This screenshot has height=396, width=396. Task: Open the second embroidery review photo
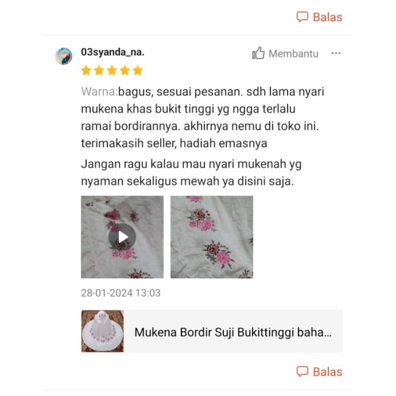pyautogui.click(x=212, y=237)
